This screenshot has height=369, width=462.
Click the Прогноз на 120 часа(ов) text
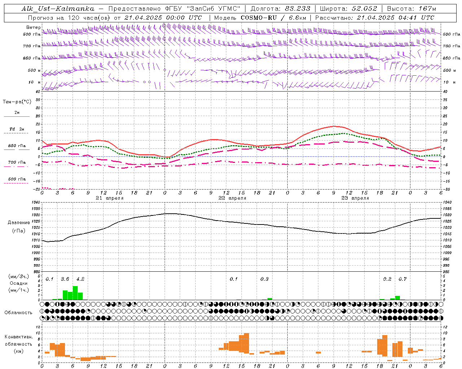[x=70, y=18]
